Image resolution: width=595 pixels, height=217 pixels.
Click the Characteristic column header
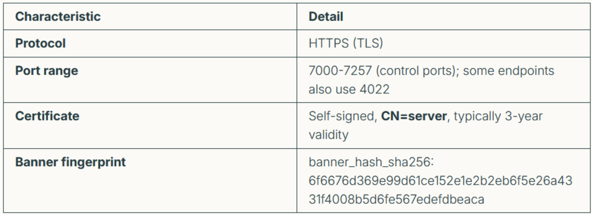58,16
